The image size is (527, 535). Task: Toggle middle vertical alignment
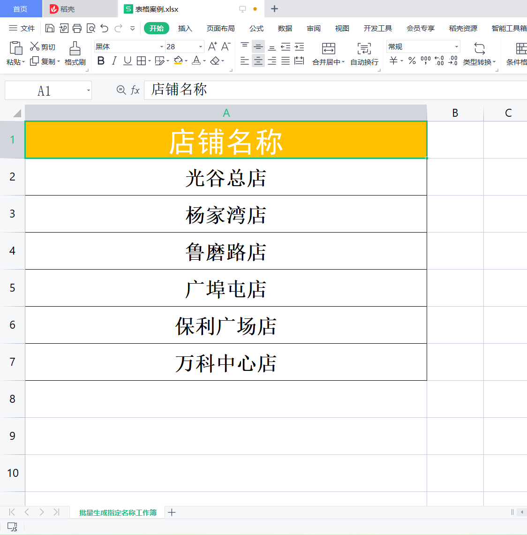pos(258,46)
